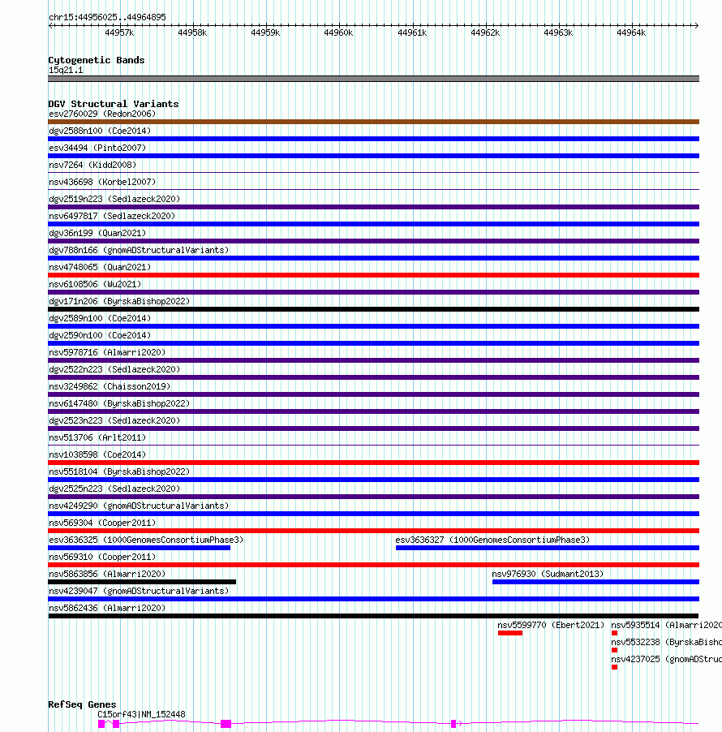Viewport: 722px width, 732px height.
Task: Open nsv436698 (Korbel2007) variant entry
Action: point(102,182)
